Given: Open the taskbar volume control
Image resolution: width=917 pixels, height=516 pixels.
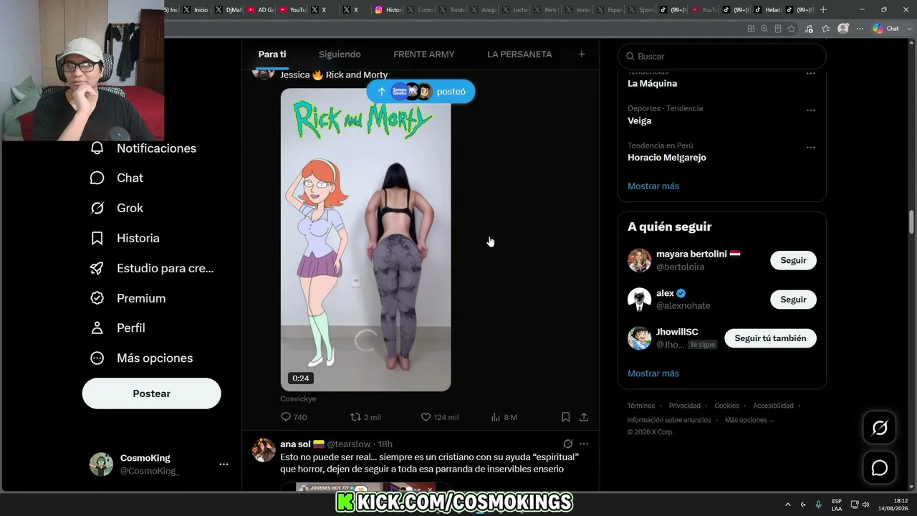Looking at the screenshot, I should (865, 505).
